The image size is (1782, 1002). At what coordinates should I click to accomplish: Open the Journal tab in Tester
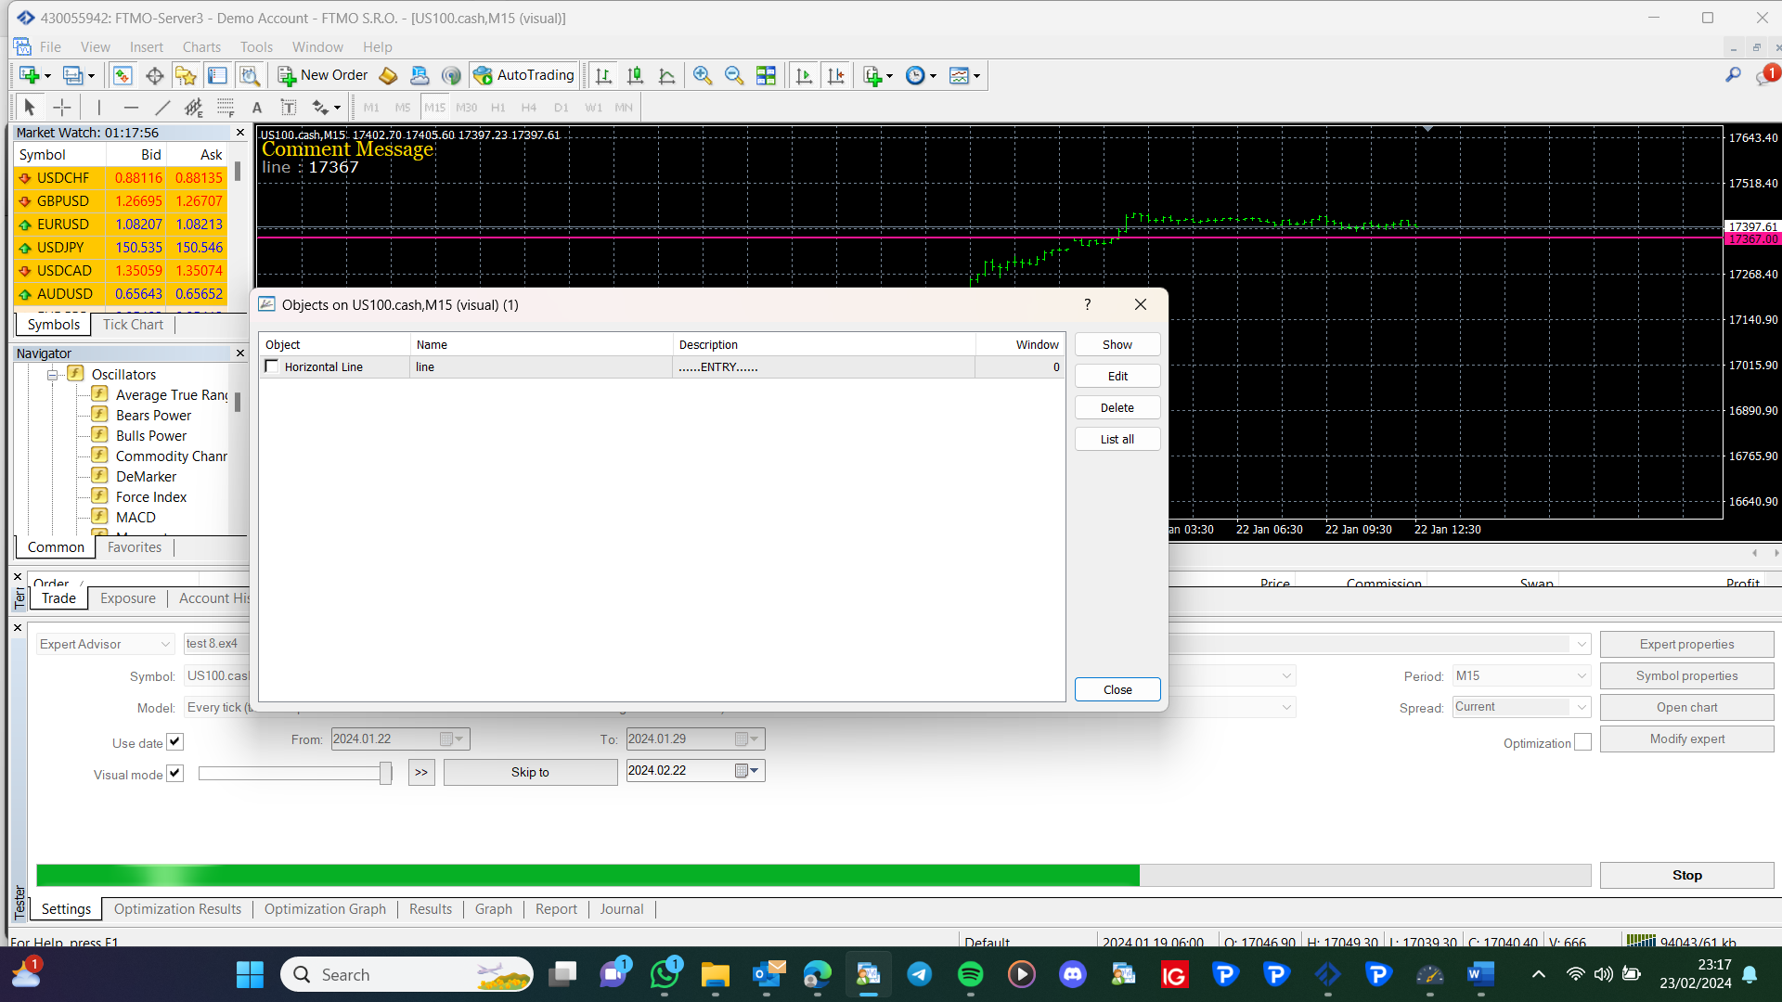[622, 909]
